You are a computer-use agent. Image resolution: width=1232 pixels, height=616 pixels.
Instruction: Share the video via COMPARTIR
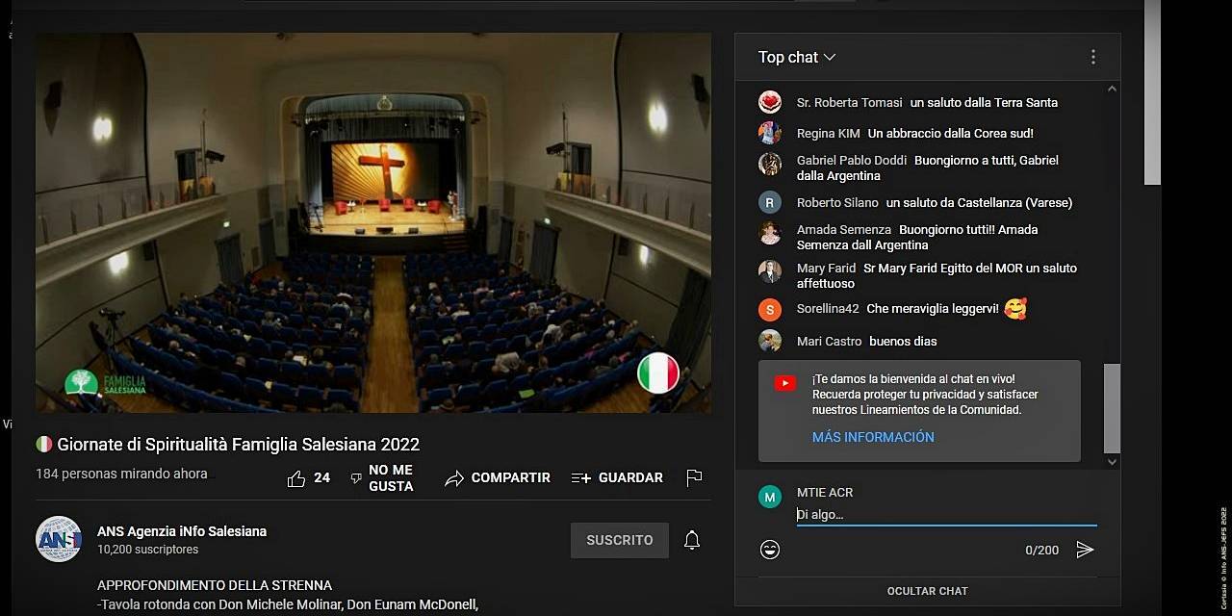point(498,478)
